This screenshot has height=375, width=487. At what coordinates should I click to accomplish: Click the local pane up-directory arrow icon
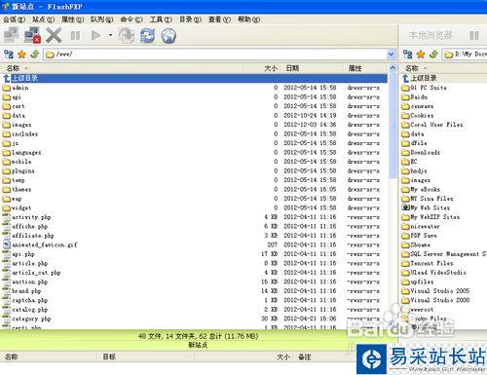(x=433, y=55)
